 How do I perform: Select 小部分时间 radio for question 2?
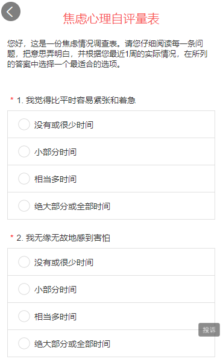tap(24, 289)
